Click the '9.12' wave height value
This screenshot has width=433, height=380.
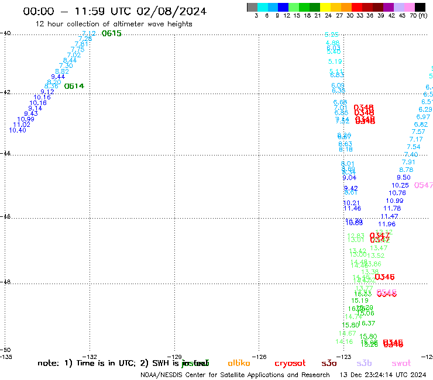click(47, 92)
